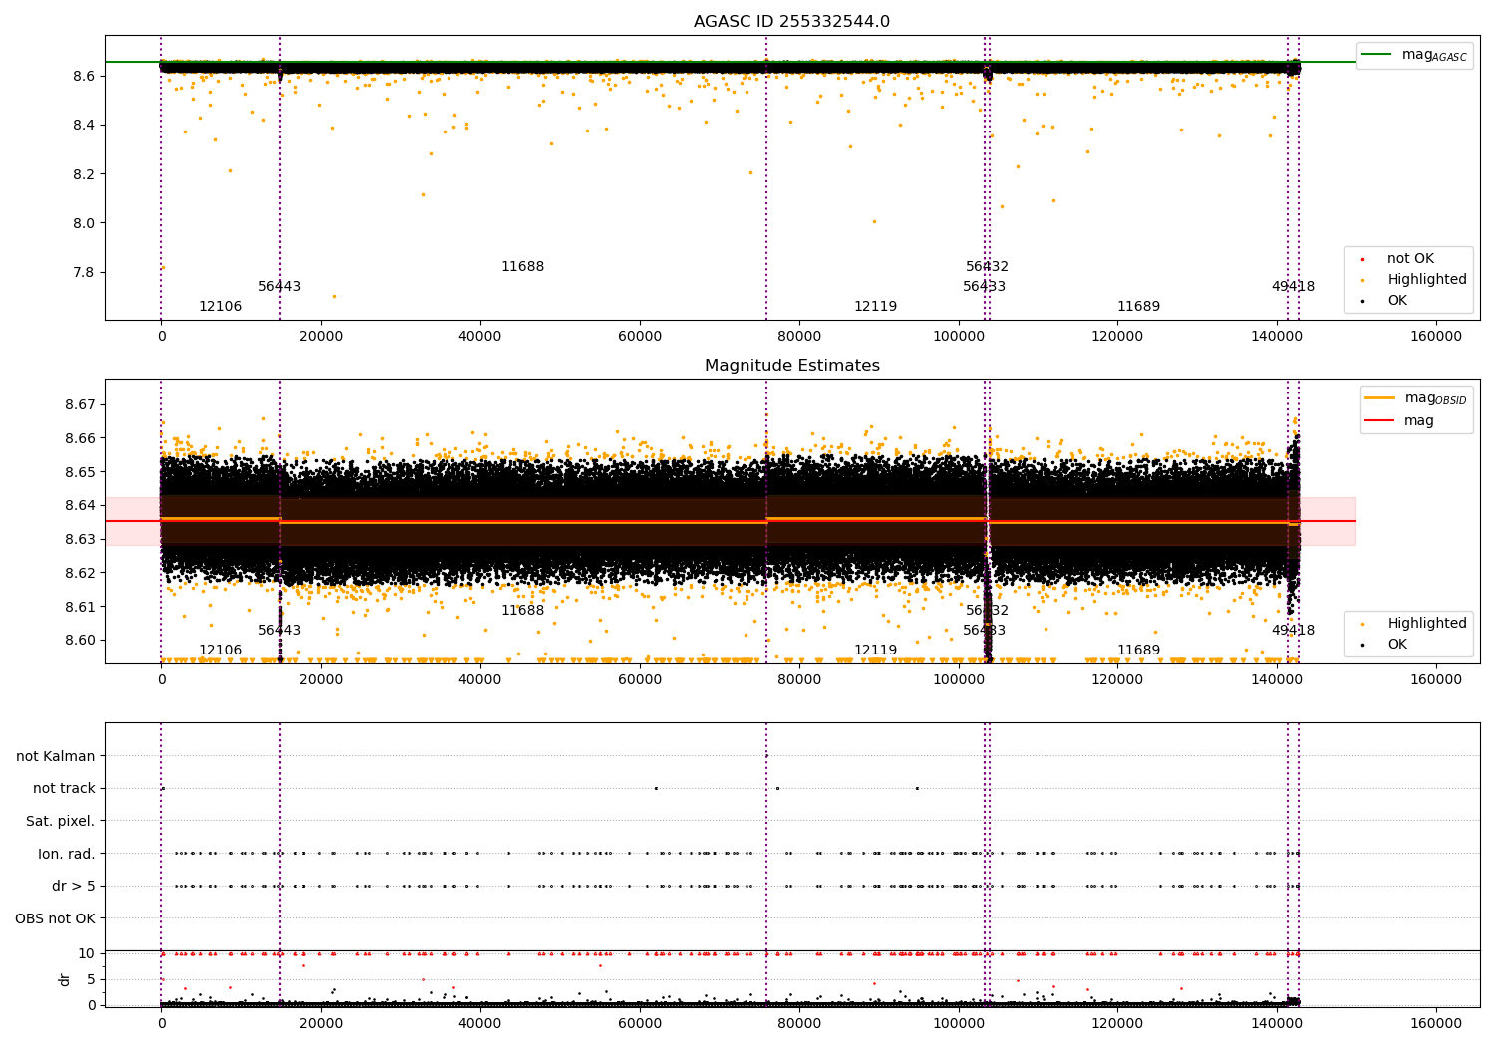Click OBSID label '56433' in the top plot

pos(984,287)
